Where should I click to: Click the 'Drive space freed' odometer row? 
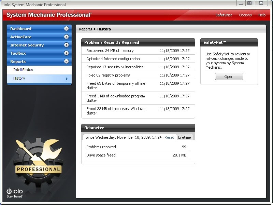pos(138,155)
